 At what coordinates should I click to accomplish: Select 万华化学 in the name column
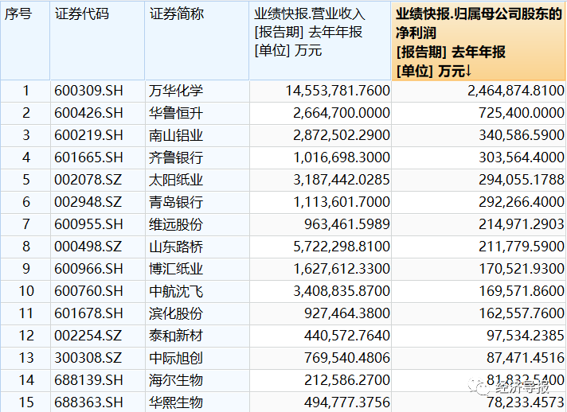[x=176, y=91]
